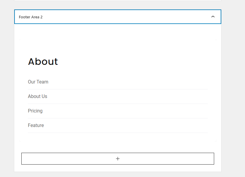This screenshot has height=177, width=245.
Task: Open the About Us link
Action: [37, 96]
